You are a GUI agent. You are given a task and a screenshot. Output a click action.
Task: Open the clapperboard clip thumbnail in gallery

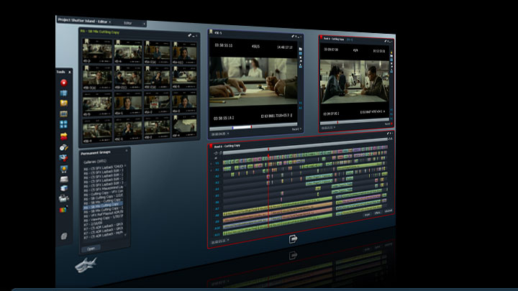[x=156, y=103]
